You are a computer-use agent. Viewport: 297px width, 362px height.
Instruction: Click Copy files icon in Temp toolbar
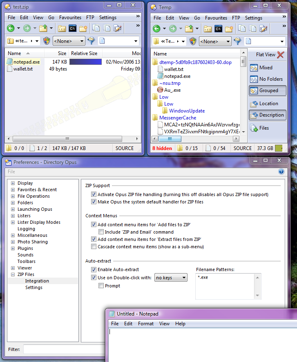242,29
